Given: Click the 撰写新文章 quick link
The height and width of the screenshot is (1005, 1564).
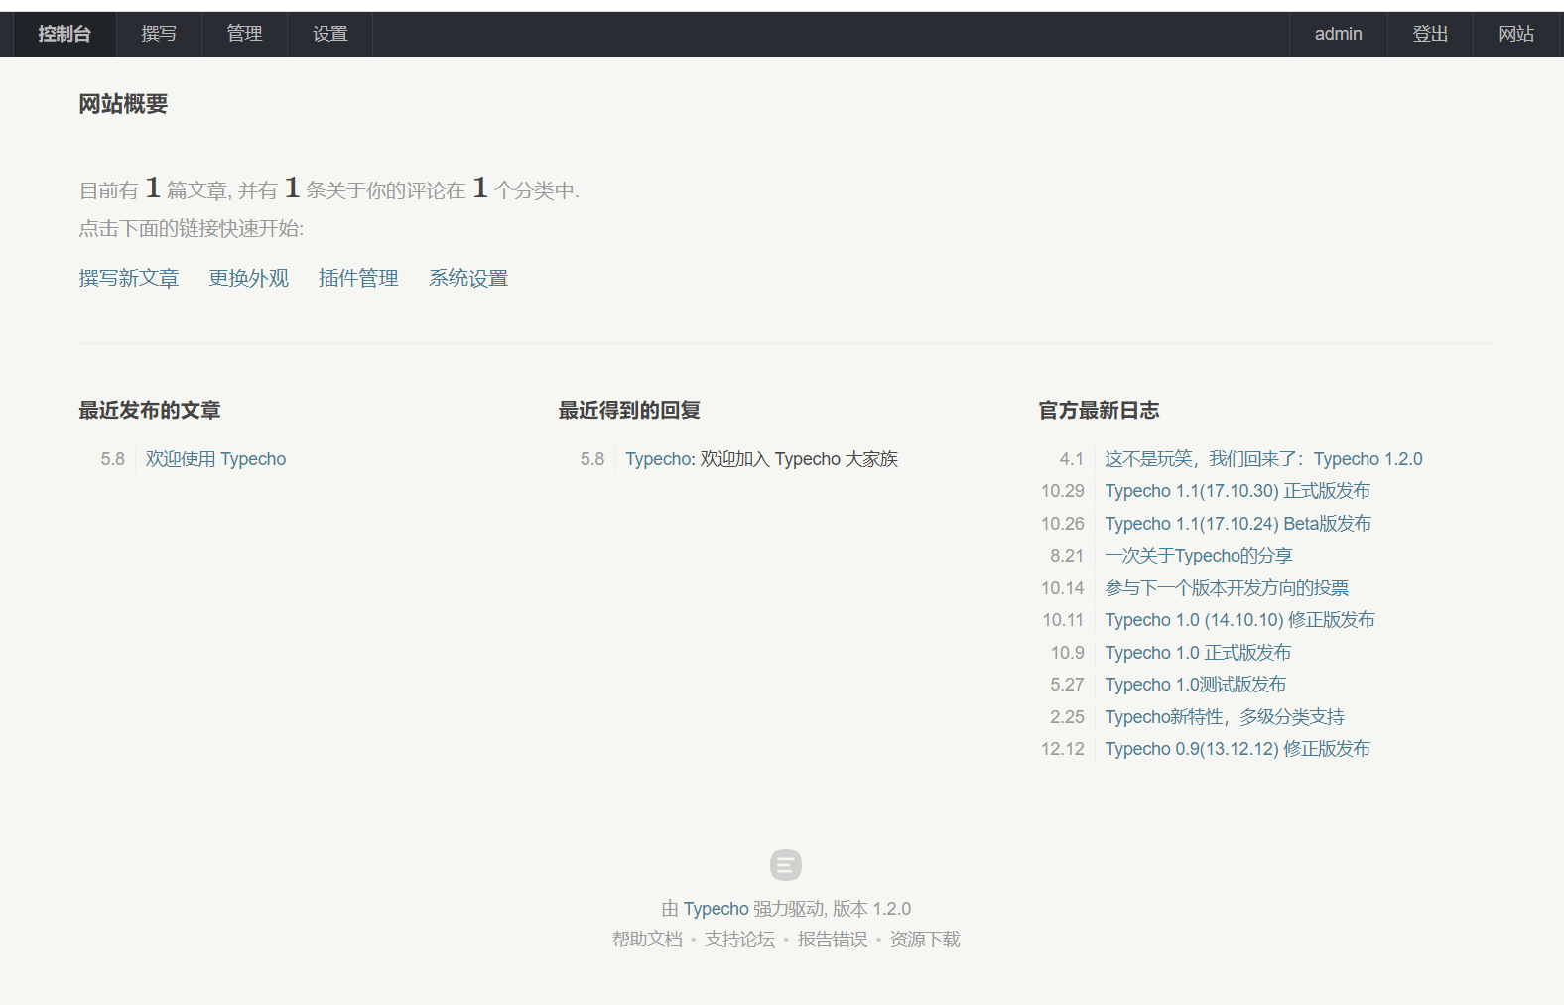Looking at the screenshot, I should click(x=129, y=278).
